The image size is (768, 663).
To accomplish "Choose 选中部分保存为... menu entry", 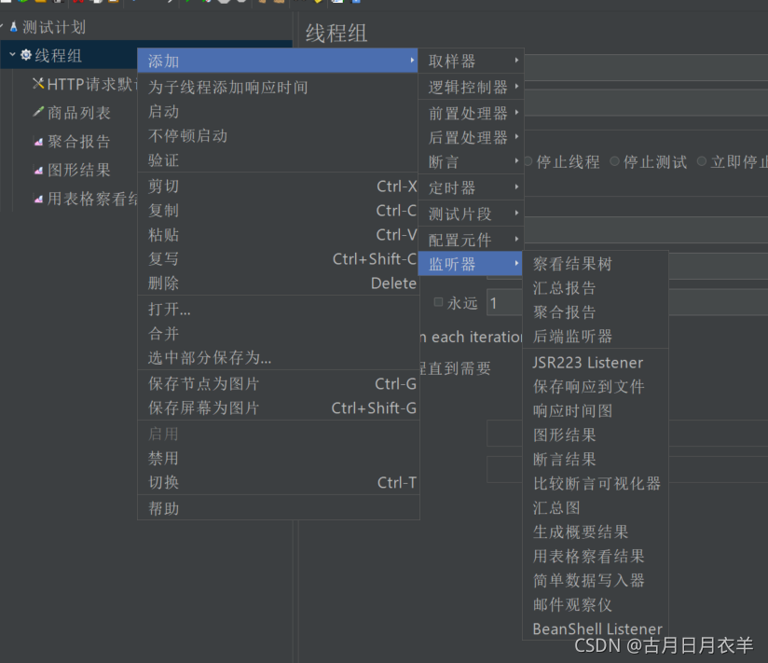I will click(x=278, y=358).
